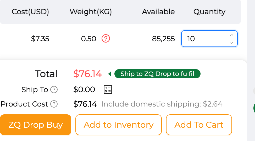This screenshot has height=141, width=255.
Task: Click the red weight help question mark
Action: (106, 39)
